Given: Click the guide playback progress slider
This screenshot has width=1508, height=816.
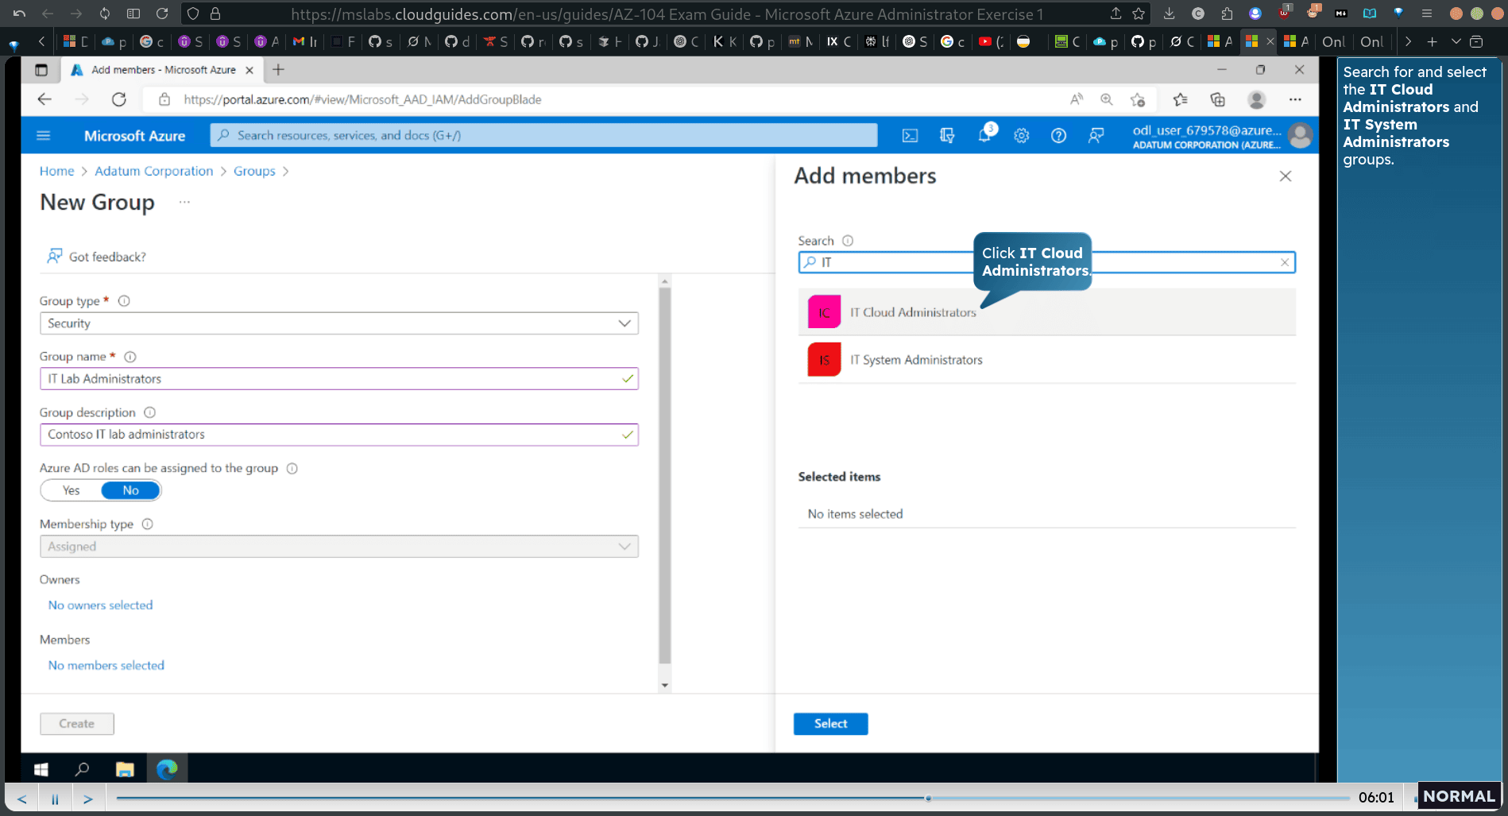Looking at the screenshot, I should tap(733, 798).
